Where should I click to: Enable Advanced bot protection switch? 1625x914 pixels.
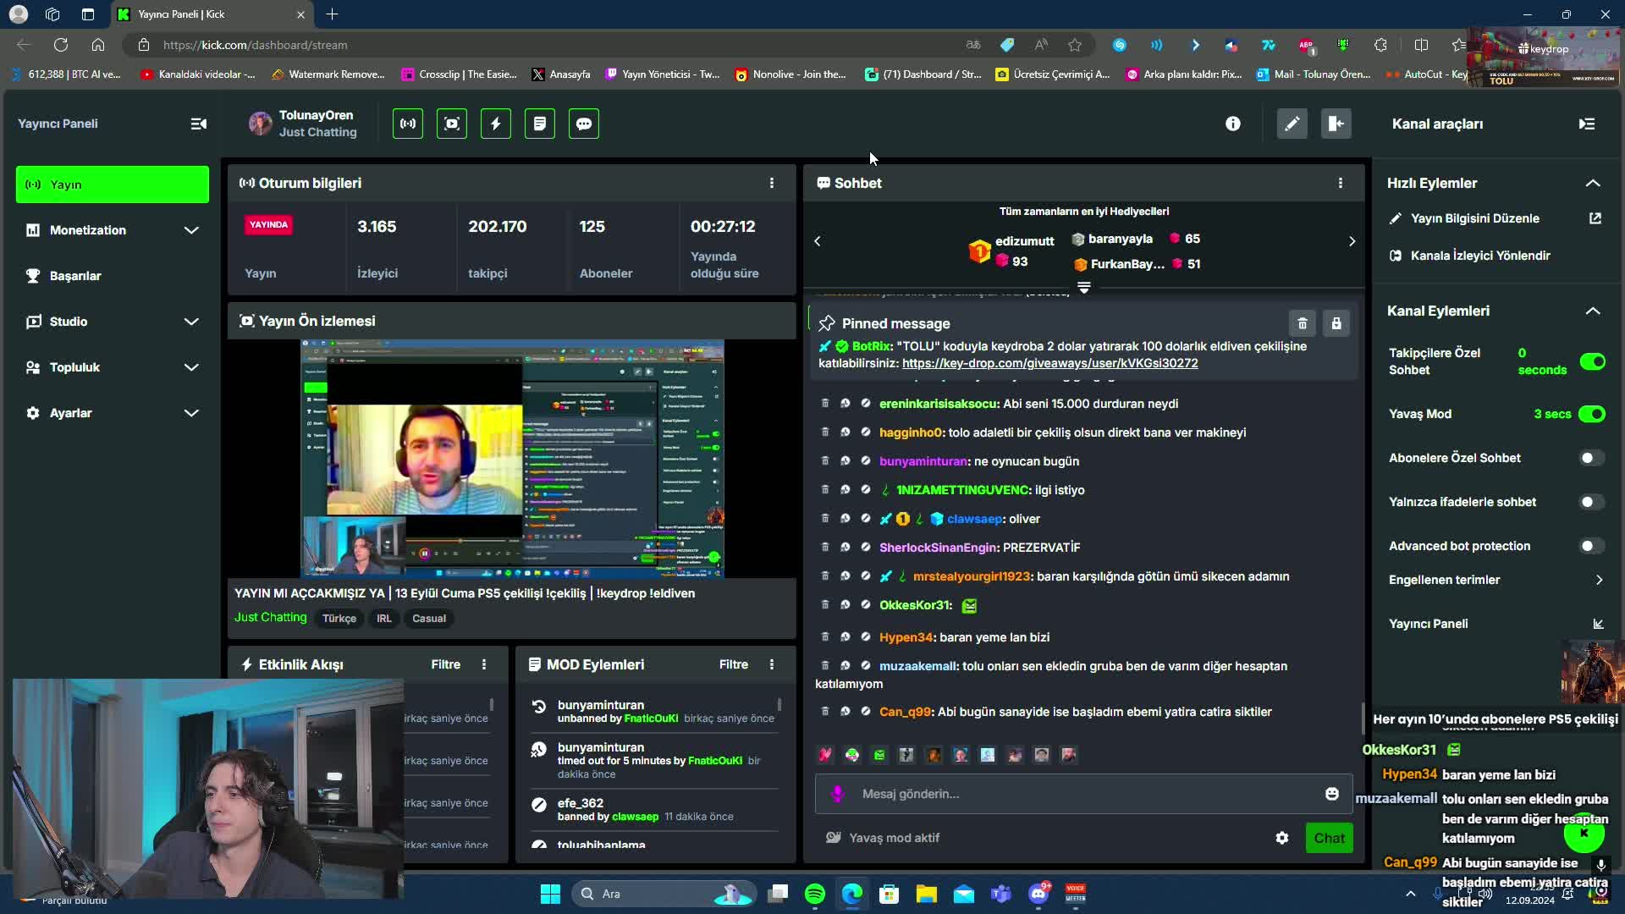pyautogui.click(x=1592, y=546)
